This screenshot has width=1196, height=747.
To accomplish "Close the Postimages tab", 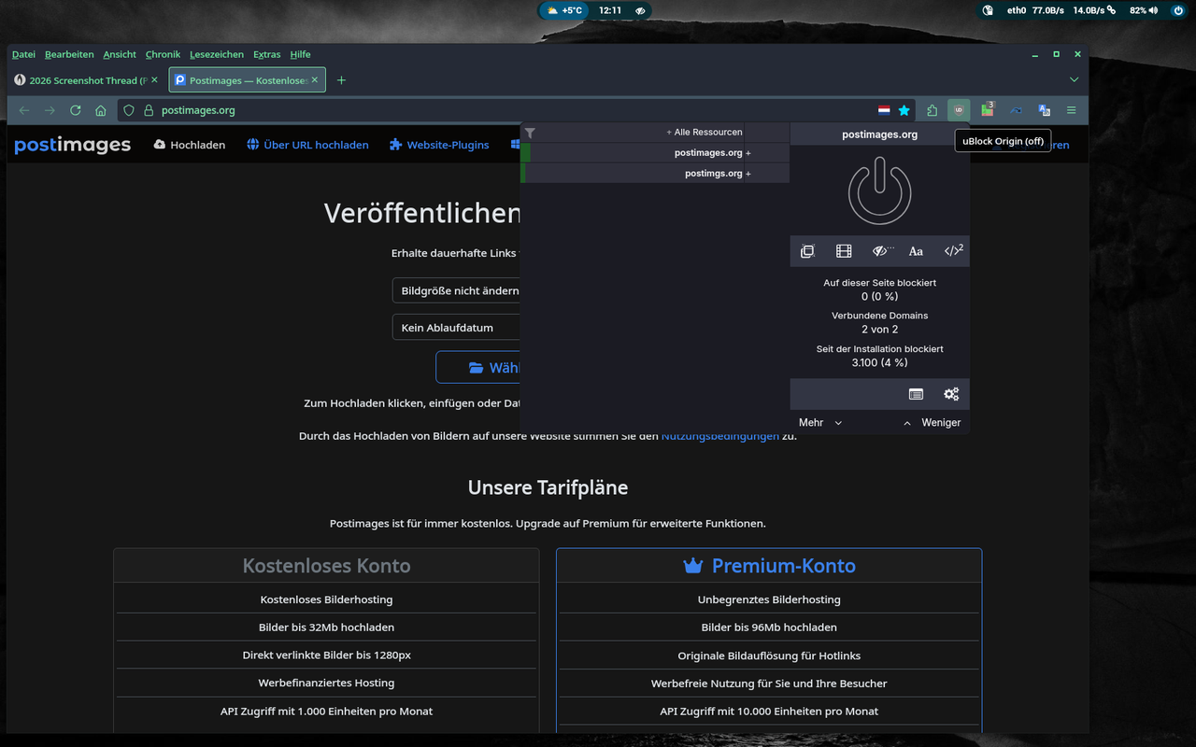I will (x=315, y=80).
